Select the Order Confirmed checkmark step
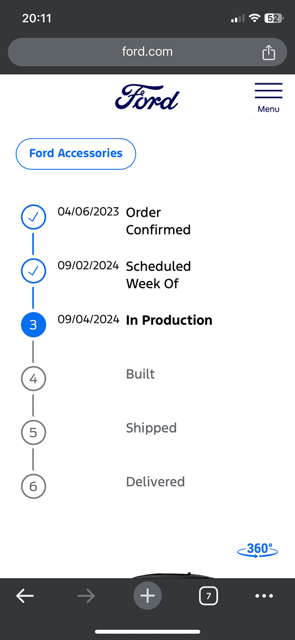The height and width of the screenshot is (640, 295). pyautogui.click(x=33, y=217)
